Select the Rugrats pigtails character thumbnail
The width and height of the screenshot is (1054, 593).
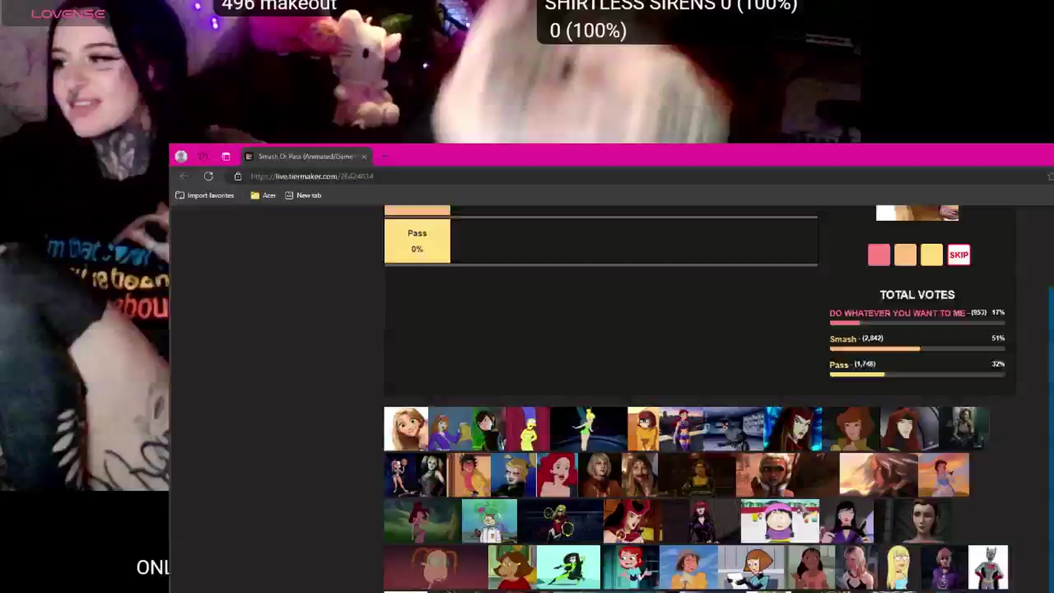pos(435,567)
